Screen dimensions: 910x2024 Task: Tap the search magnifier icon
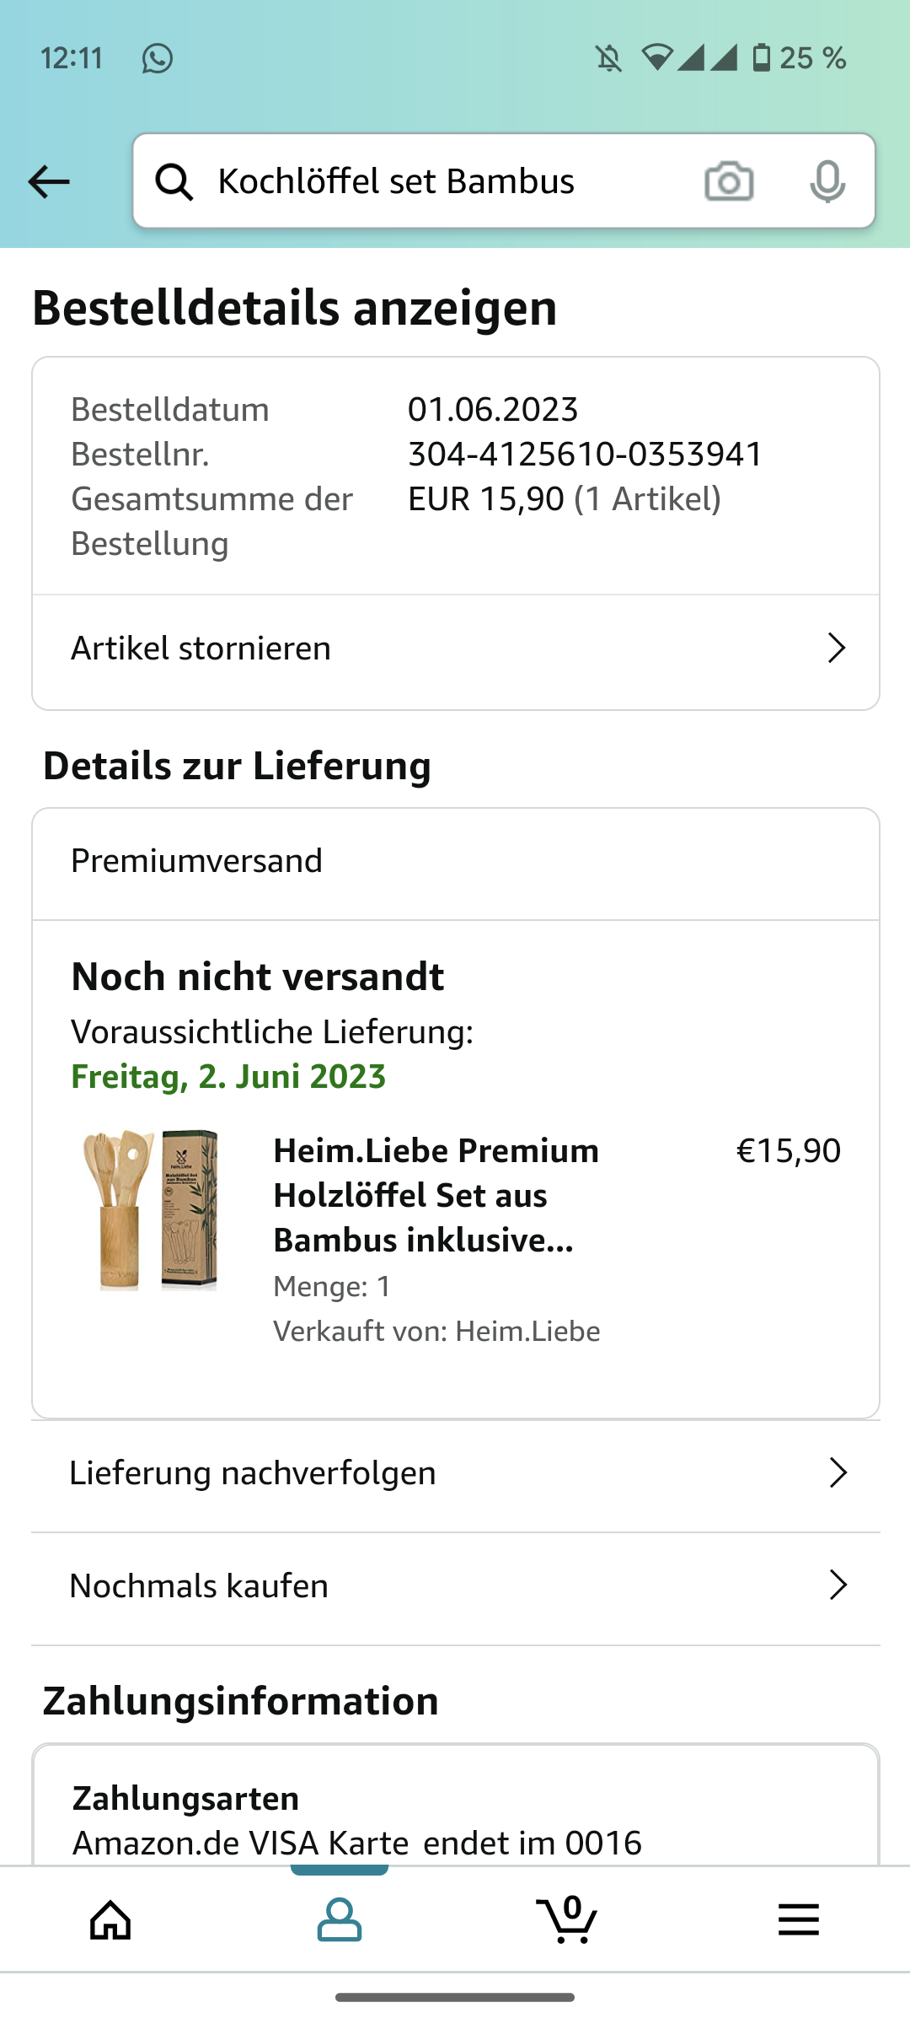click(174, 181)
